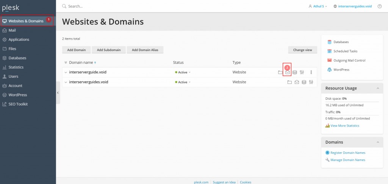Open the Athul S user menu
Image resolution: width=388 pixels, height=184 pixels.
point(317,6)
